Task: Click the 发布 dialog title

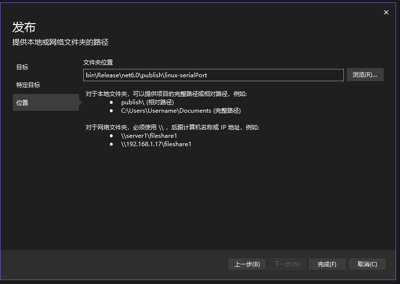Action: point(24,27)
